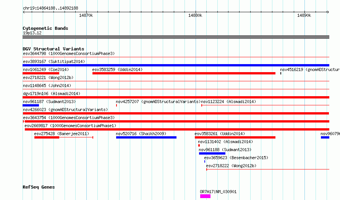Screen dimensions: 340x200
Task: Click the blue nsv520716 variant bar
Action: pyautogui.click(x=146, y=137)
